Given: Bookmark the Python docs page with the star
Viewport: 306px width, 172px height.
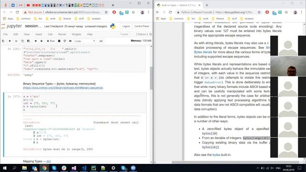Looking at the screenshot, I should (259, 12).
